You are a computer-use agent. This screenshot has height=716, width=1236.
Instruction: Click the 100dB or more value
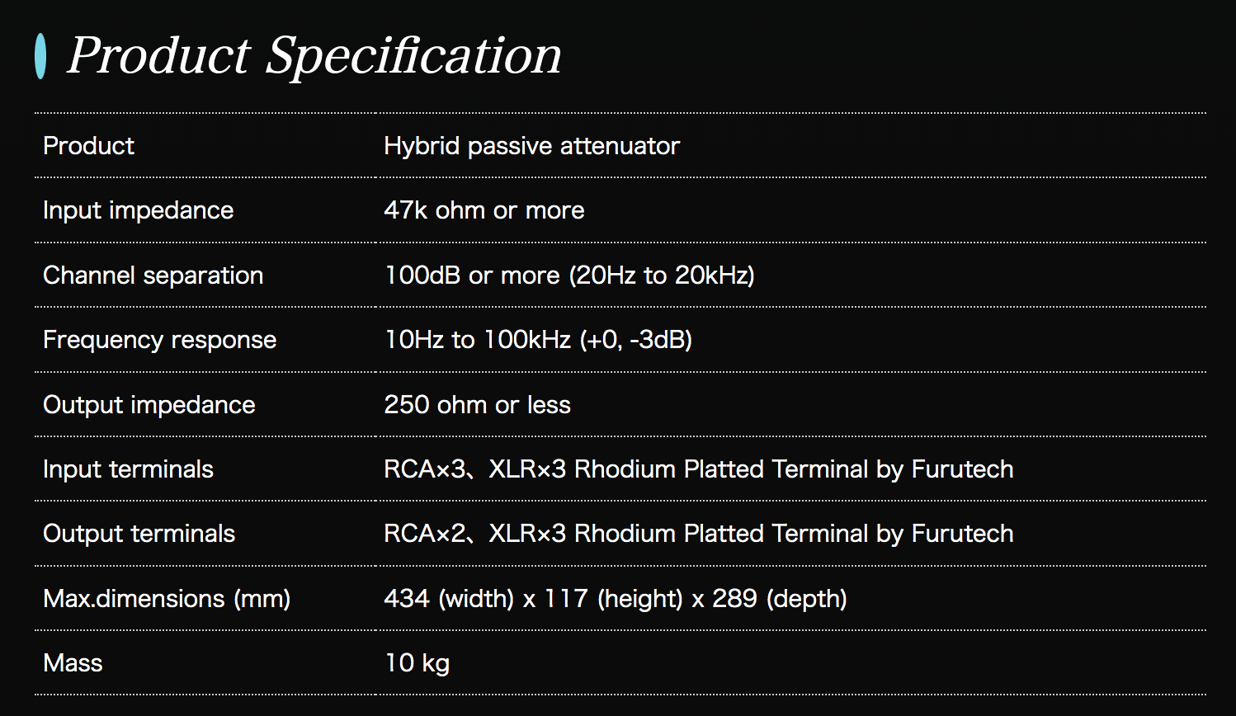pyautogui.click(x=569, y=276)
